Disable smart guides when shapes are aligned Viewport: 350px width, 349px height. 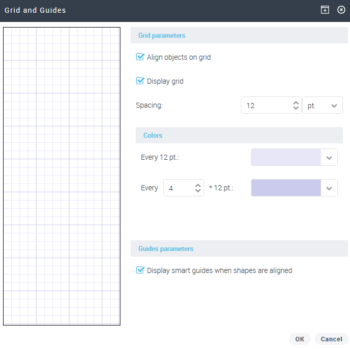click(140, 270)
